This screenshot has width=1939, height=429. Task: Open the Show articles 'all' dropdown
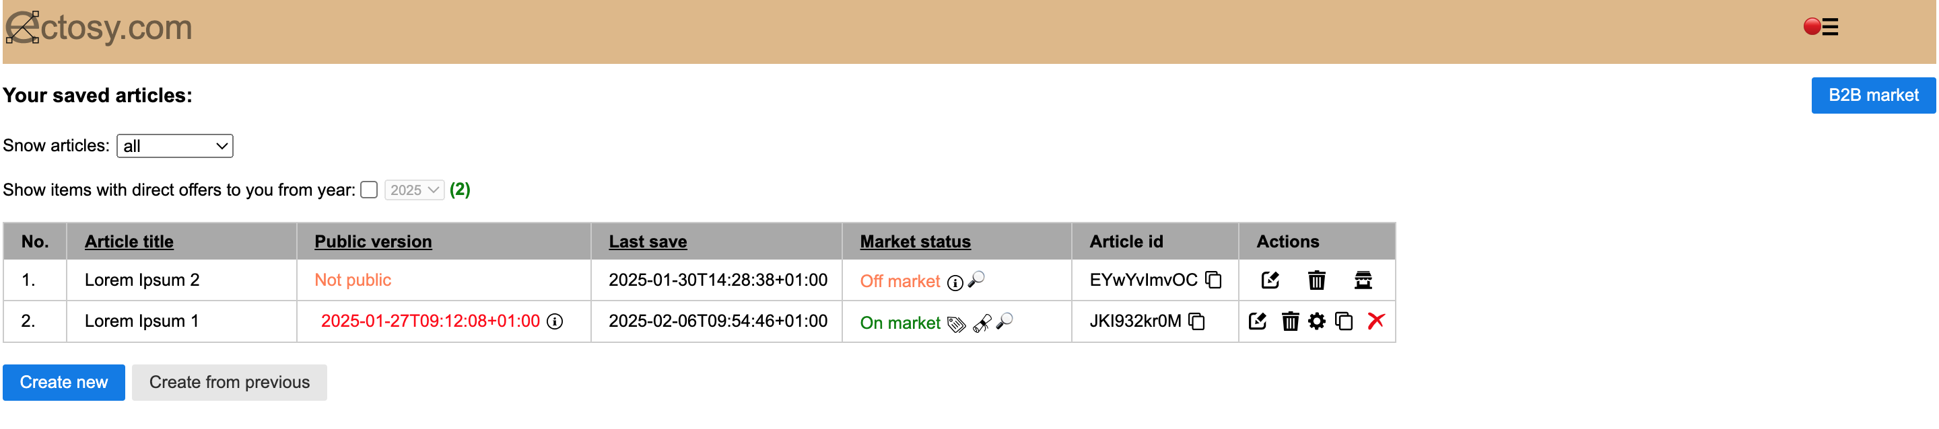(174, 146)
